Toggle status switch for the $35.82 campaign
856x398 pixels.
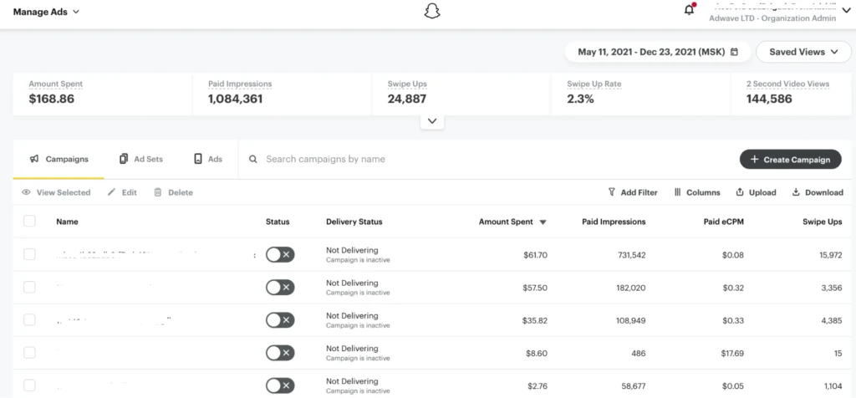point(280,320)
